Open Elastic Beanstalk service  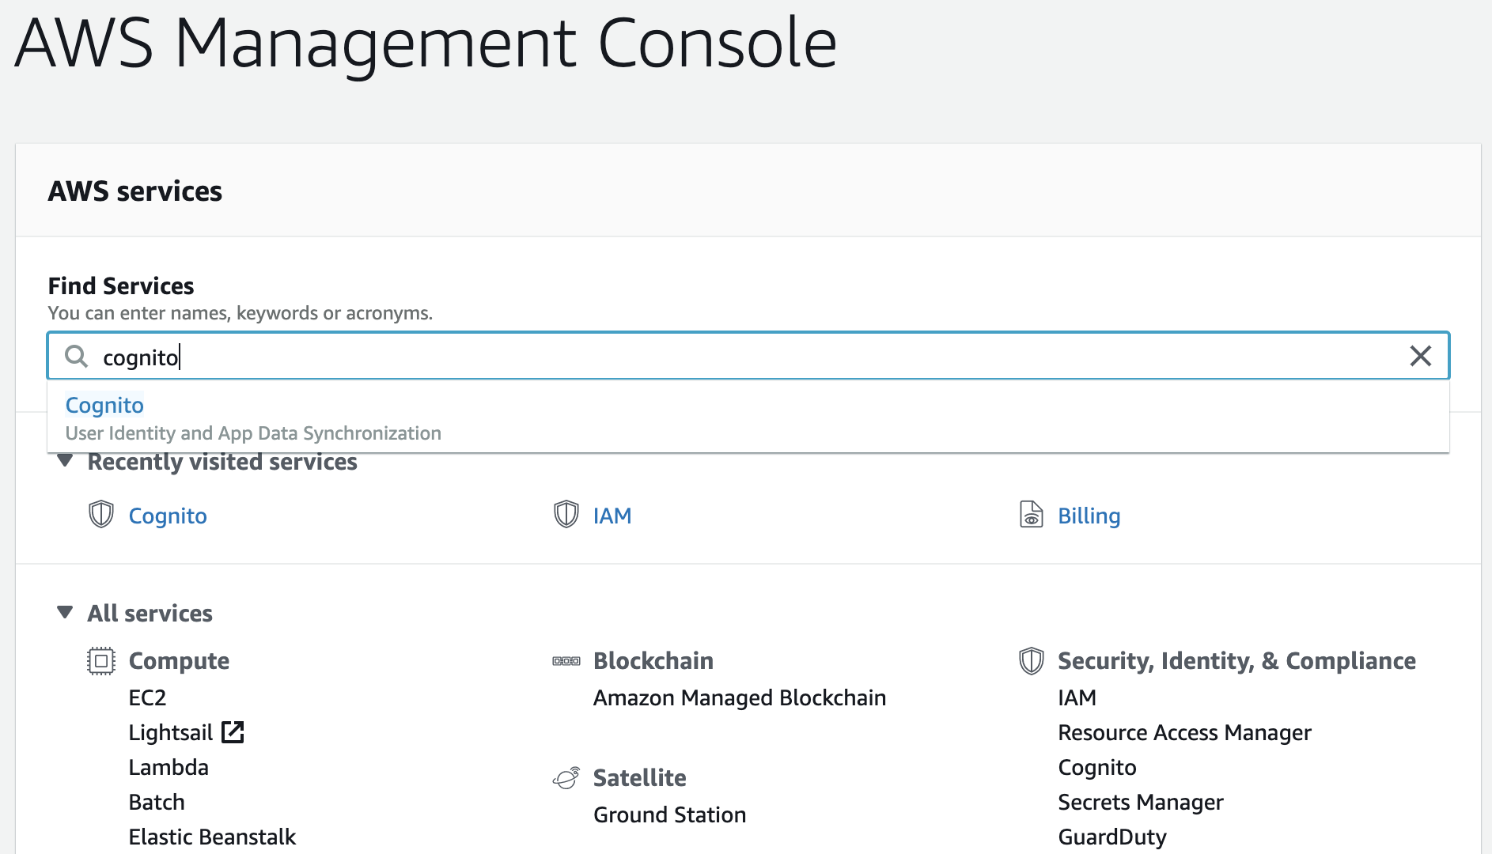[x=212, y=837]
